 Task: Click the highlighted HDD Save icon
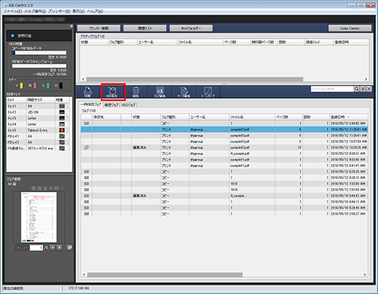tap(113, 92)
